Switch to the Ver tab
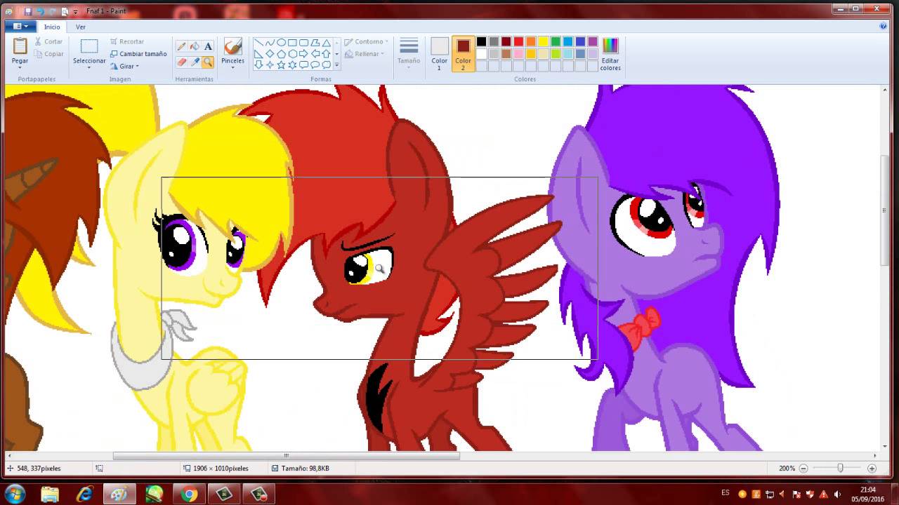The width and height of the screenshot is (899, 505). point(81,27)
